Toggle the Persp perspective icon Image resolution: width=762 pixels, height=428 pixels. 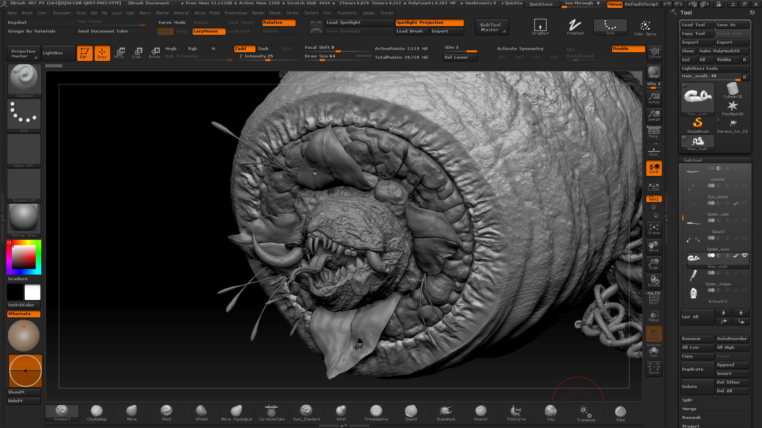pyautogui.click(x=654, y=132)
